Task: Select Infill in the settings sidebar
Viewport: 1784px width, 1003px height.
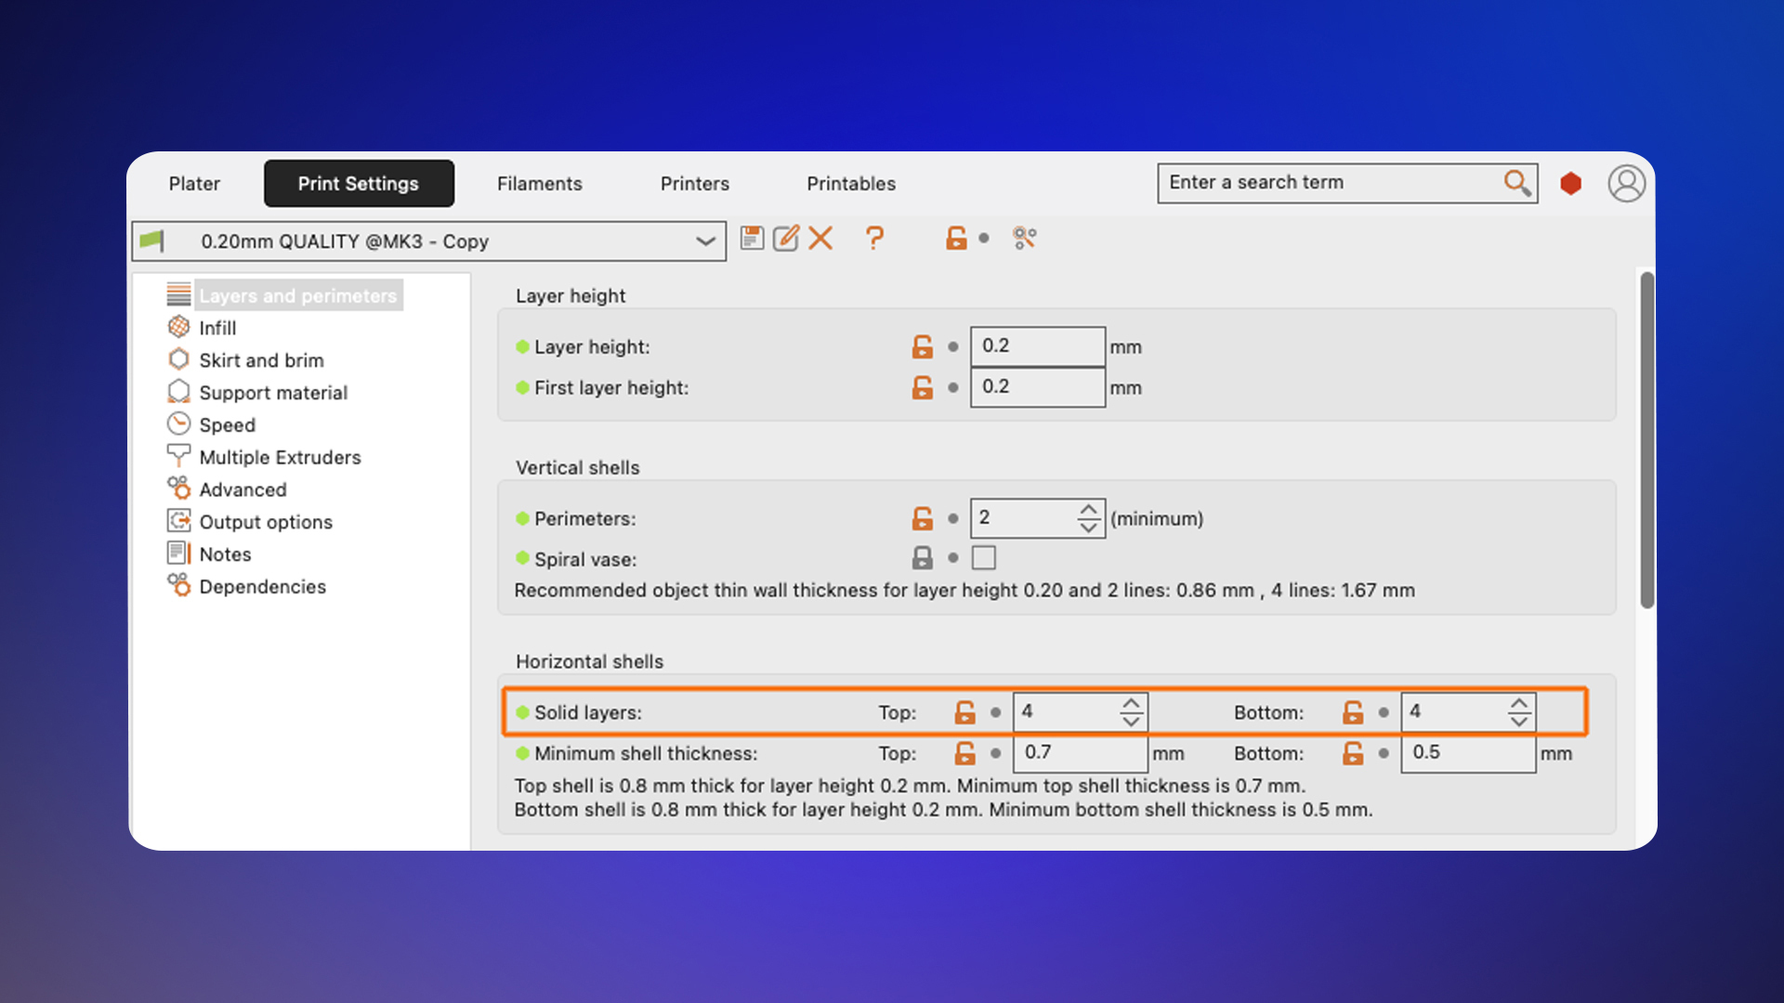Action: point(217,328)
